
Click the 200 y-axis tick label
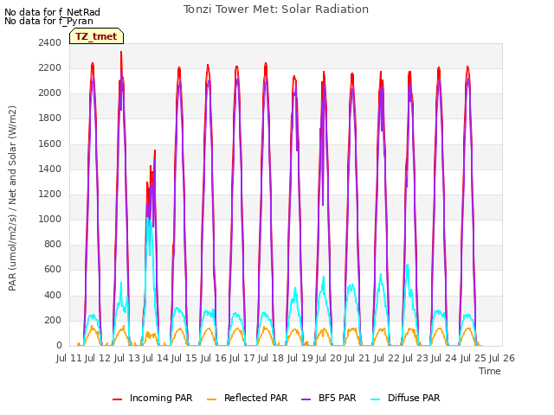coord(53,320)
